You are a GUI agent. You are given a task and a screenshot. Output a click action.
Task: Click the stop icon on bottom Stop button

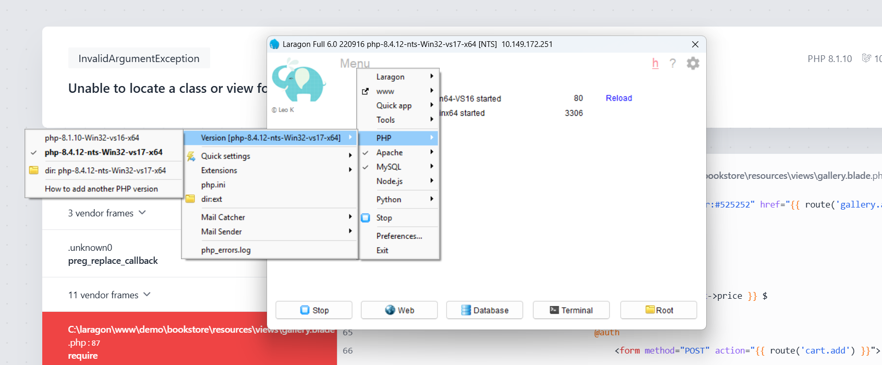click(x=305, y=310)
